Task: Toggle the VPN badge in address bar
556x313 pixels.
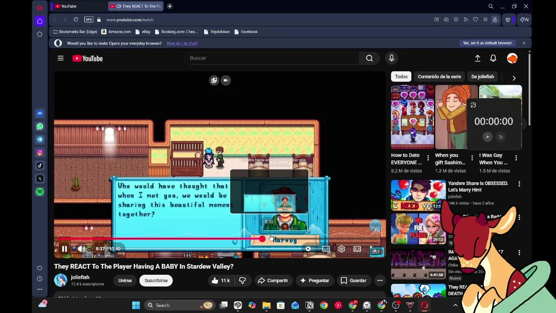Action: (x=89, y=20)
